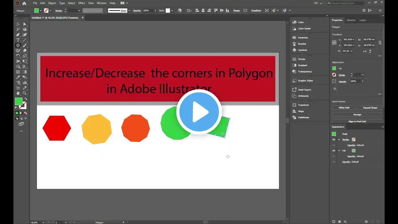The image size is (398, 224).
Task: Toggle Fill visibility eye in Appearance panel
Action: click(x=334, y=151)
